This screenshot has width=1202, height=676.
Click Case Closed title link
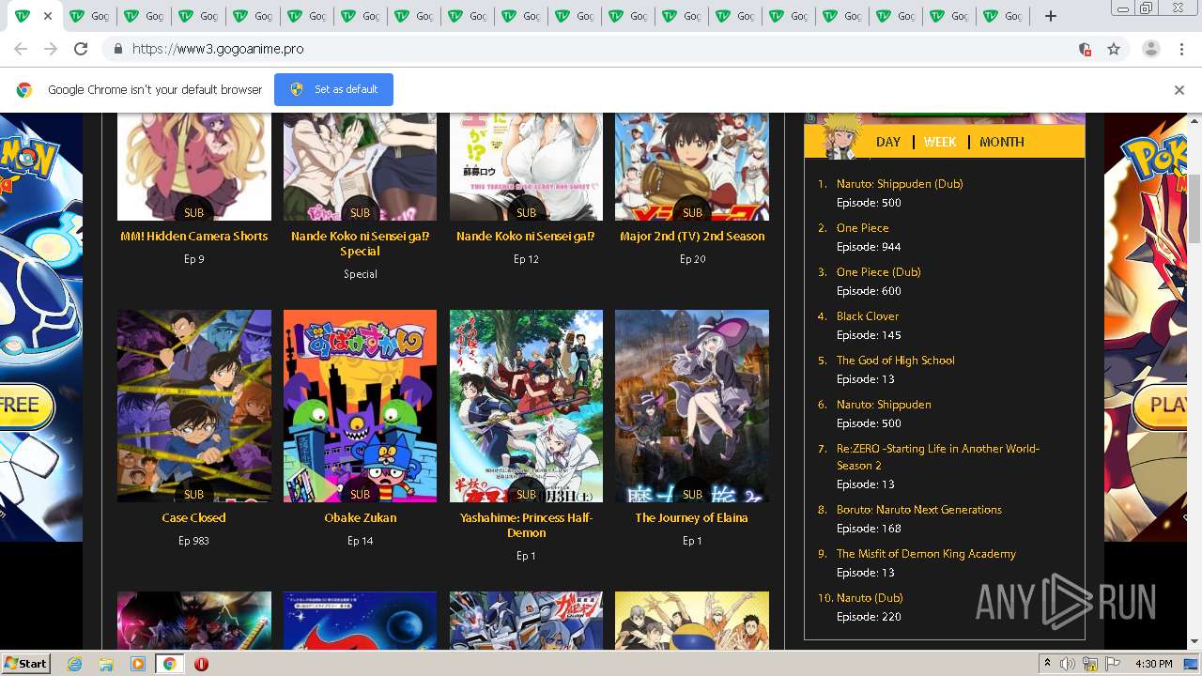(193, 518)
